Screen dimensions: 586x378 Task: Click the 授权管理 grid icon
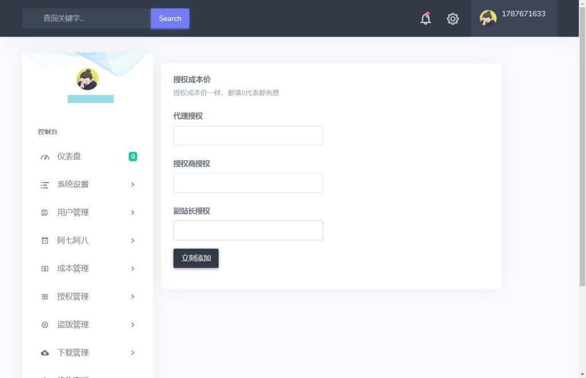[x=45, y=297]
